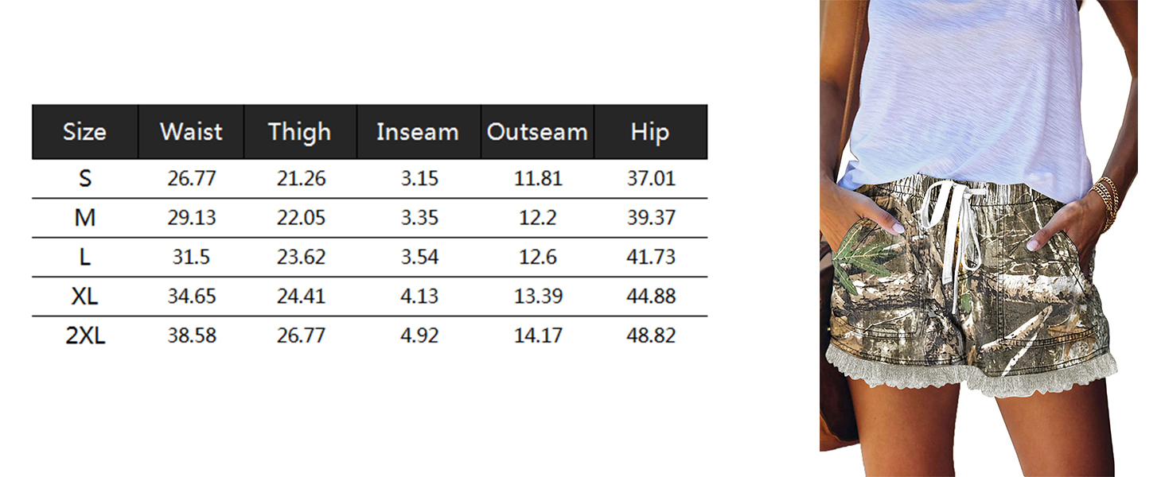The image size is (1165, 477).
Task: Click the Thigh column header
Action: (300, 132)
